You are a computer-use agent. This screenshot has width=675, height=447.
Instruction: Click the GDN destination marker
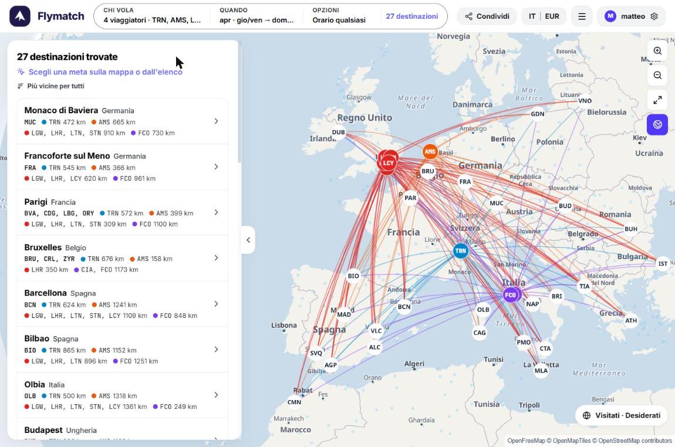[538, 114]
